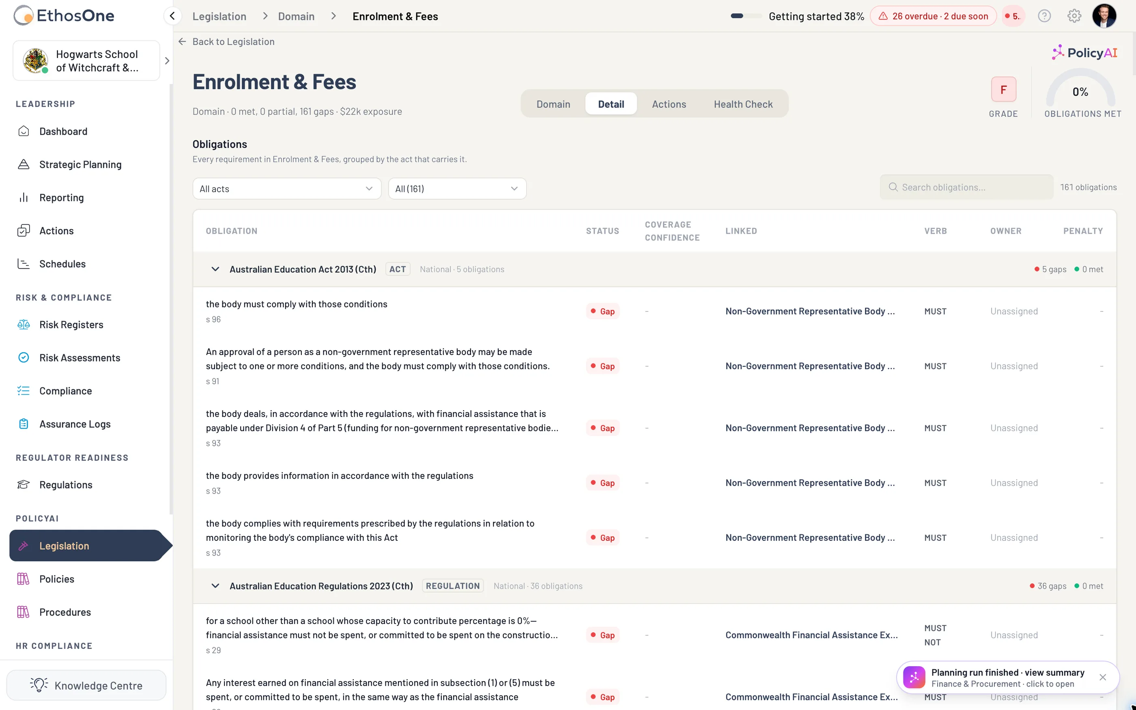Switch to the Domain tab
This screenshot has width=1136, height=710.
pyautogui.click(x=553, y=104)
